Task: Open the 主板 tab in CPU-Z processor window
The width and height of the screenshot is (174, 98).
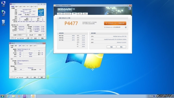Action: pyautogui.click(x=20, y=7)
